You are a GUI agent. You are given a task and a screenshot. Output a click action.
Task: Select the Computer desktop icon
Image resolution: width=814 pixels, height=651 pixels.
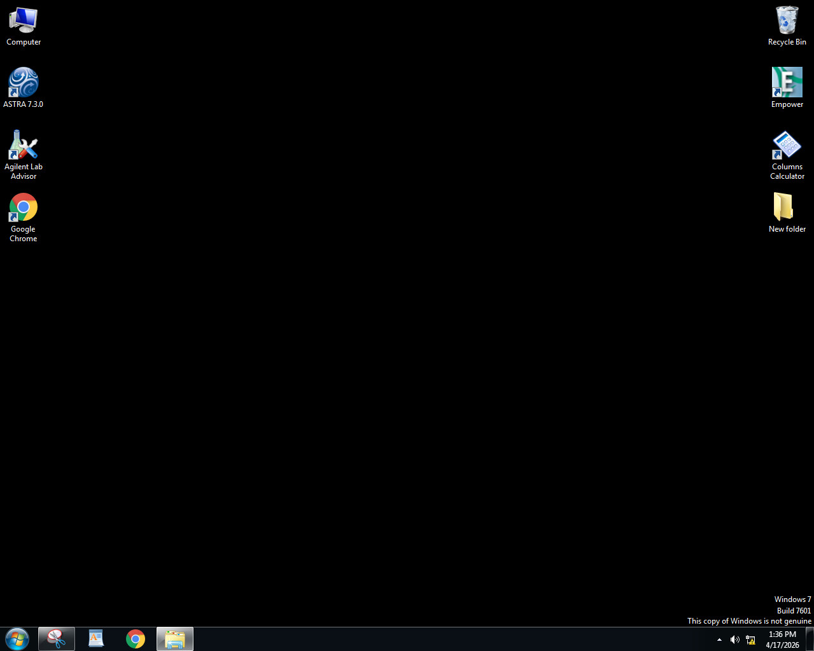(x=24, y=26)
